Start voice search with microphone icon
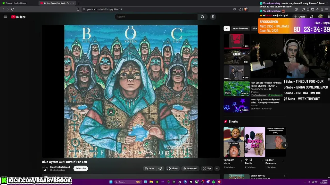This screenshot has height=185, width=330. [x=213, y=17]
